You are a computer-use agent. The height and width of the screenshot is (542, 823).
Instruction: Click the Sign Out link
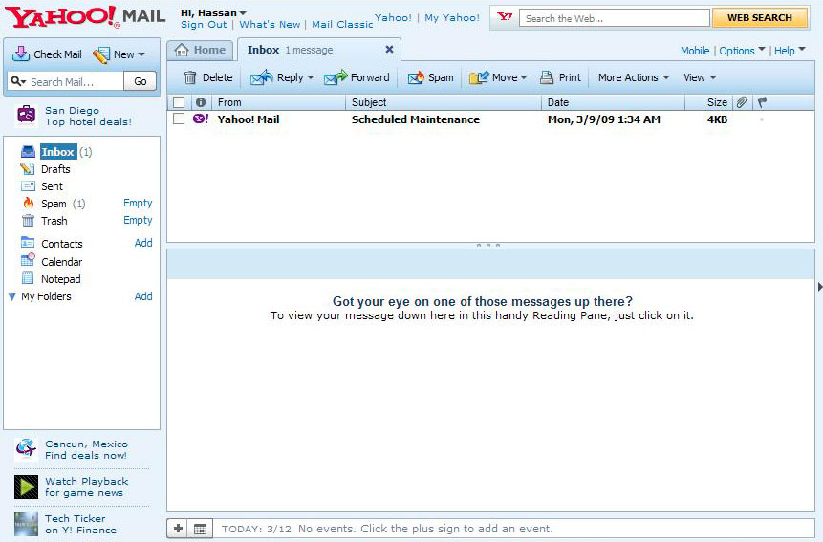[204, 25]
